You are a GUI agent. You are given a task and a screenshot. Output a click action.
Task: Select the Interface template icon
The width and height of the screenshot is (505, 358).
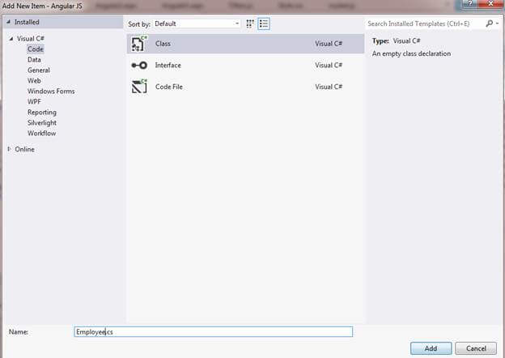pyautogui.click(x=139, y=66)
